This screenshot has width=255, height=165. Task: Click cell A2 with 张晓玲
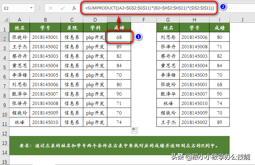20,37
